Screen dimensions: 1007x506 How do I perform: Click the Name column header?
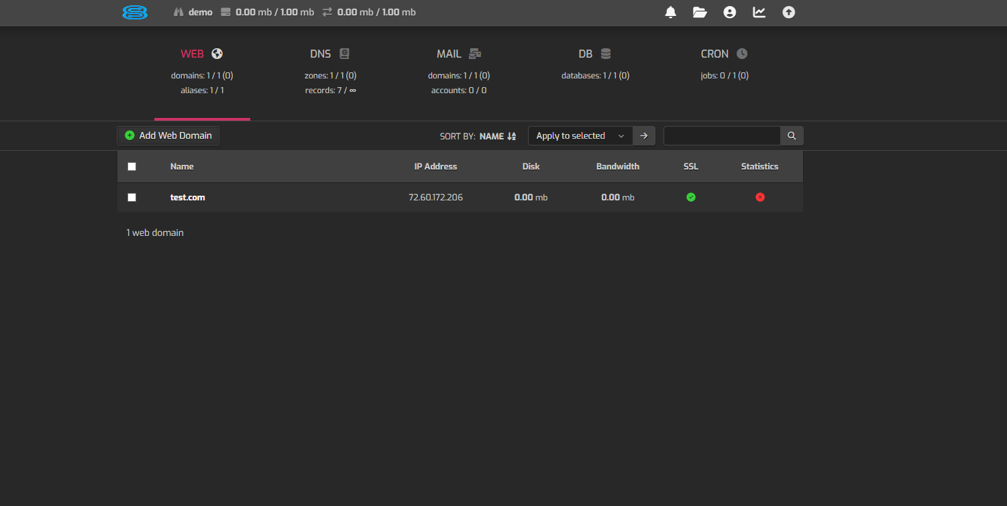pyautogui.click(x=182, y=166)
